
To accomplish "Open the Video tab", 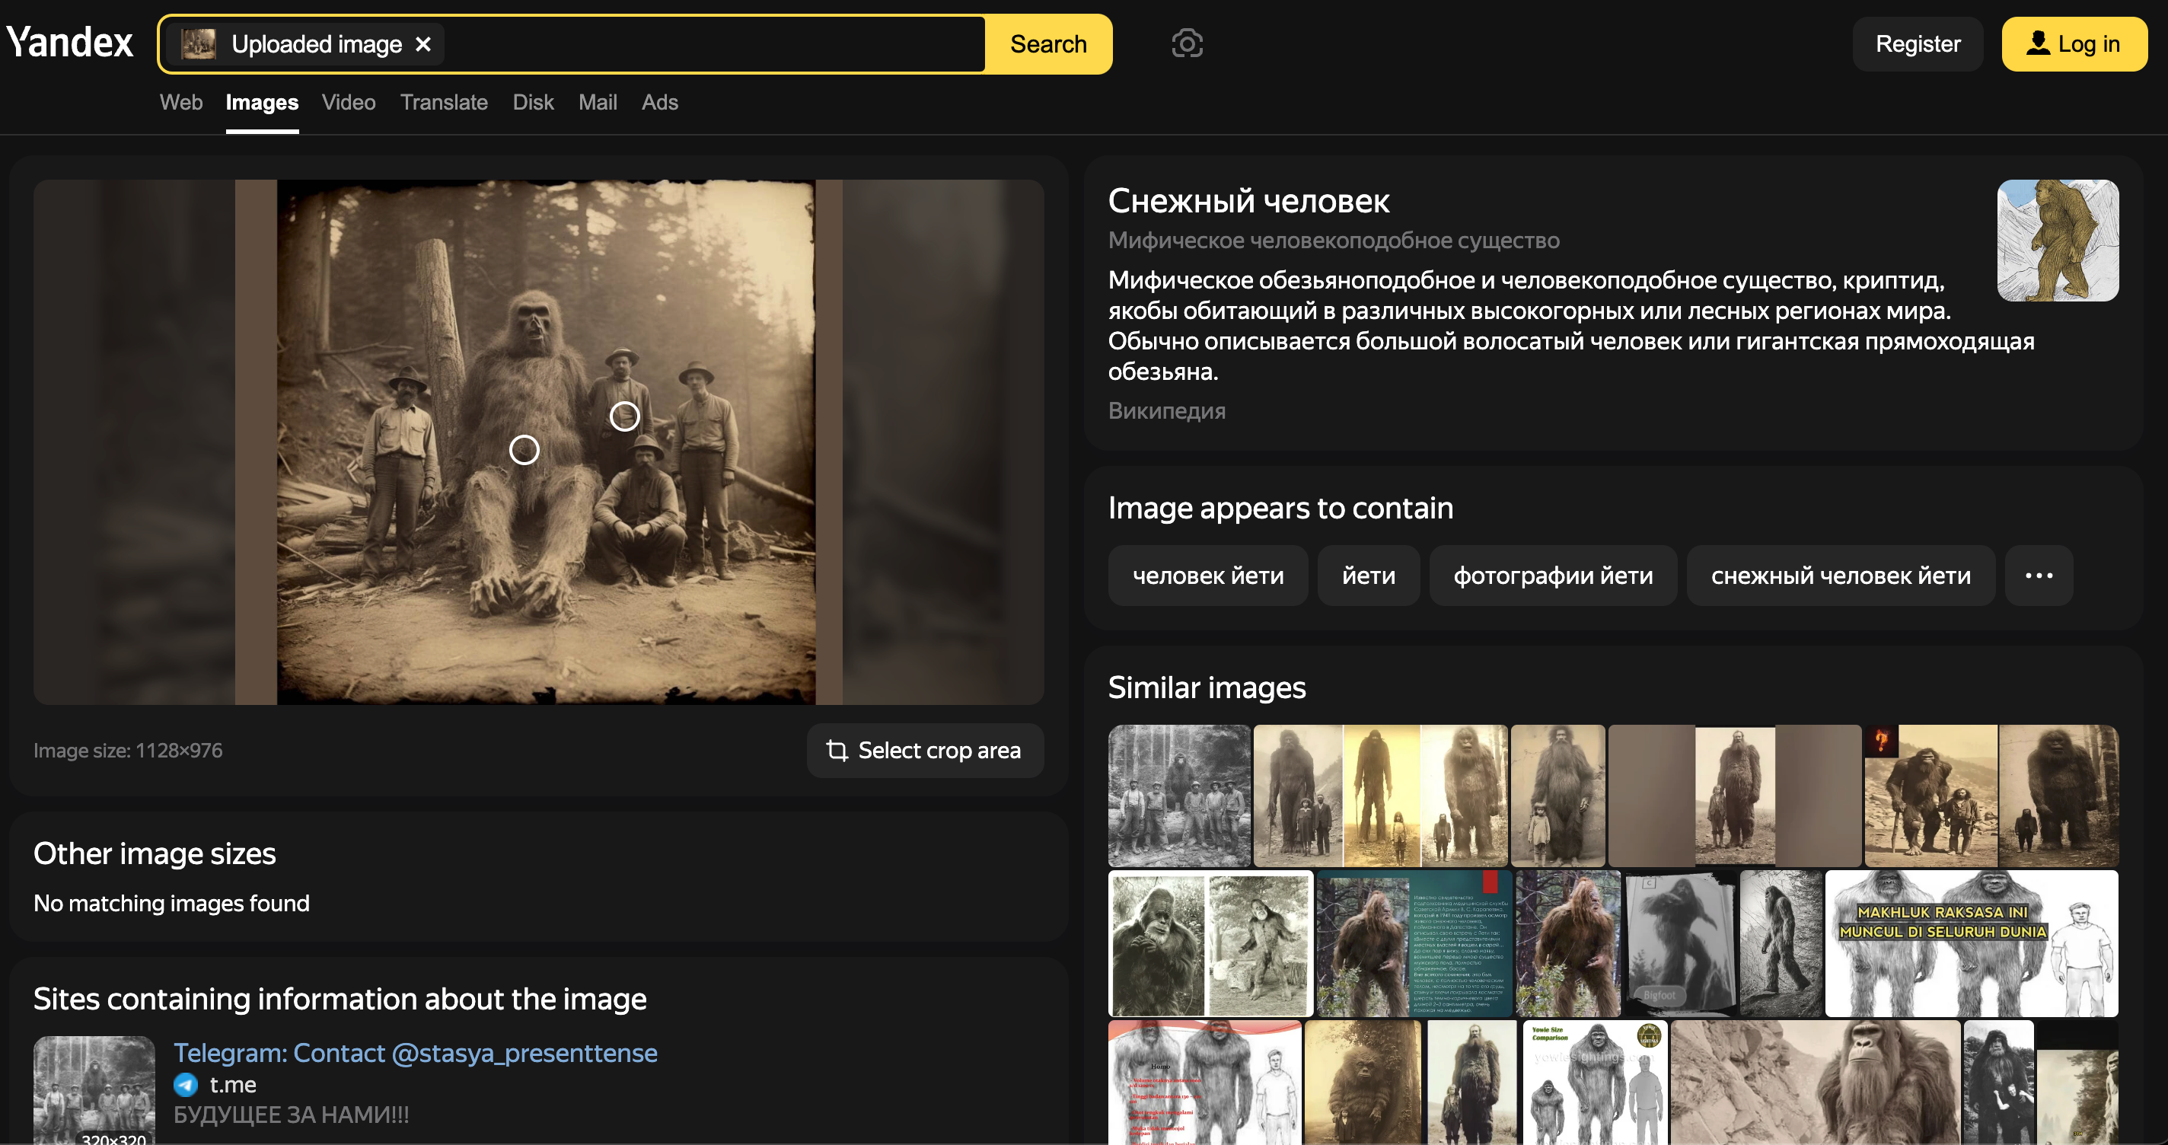I will [349, 102].
